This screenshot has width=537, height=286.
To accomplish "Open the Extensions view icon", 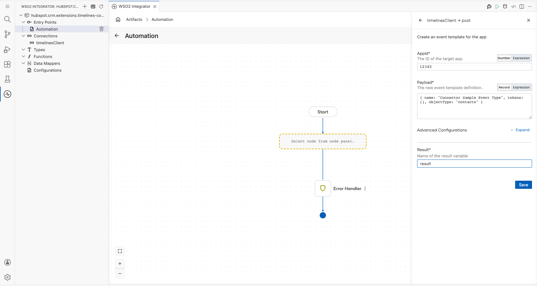I will pyautogui.click(x=7, y=64).
